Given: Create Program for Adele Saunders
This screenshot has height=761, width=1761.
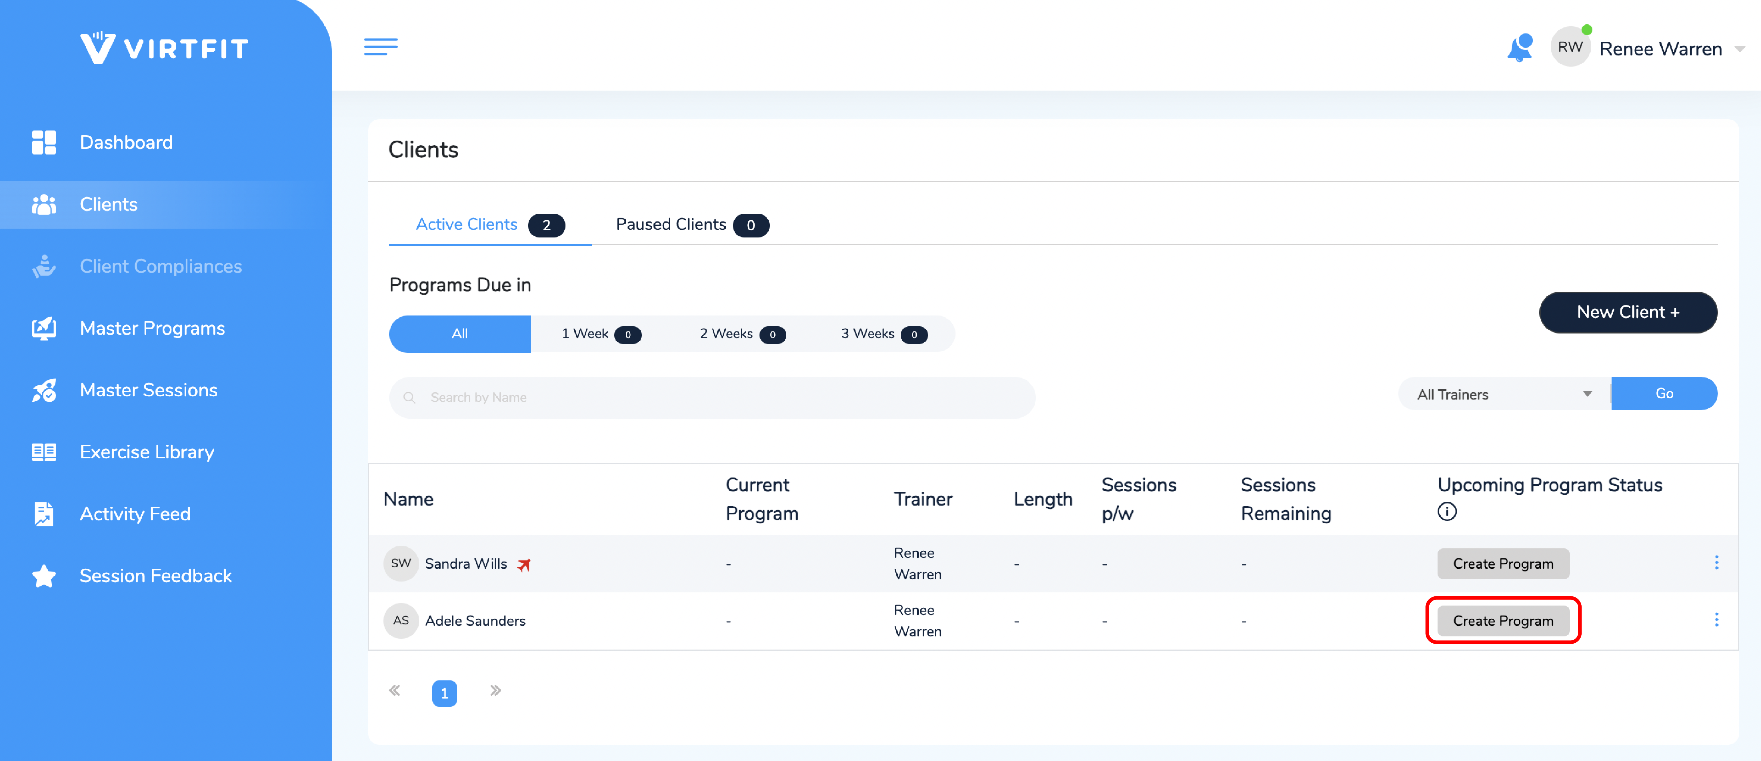Looking at the screenshot, I should 1503,621.
